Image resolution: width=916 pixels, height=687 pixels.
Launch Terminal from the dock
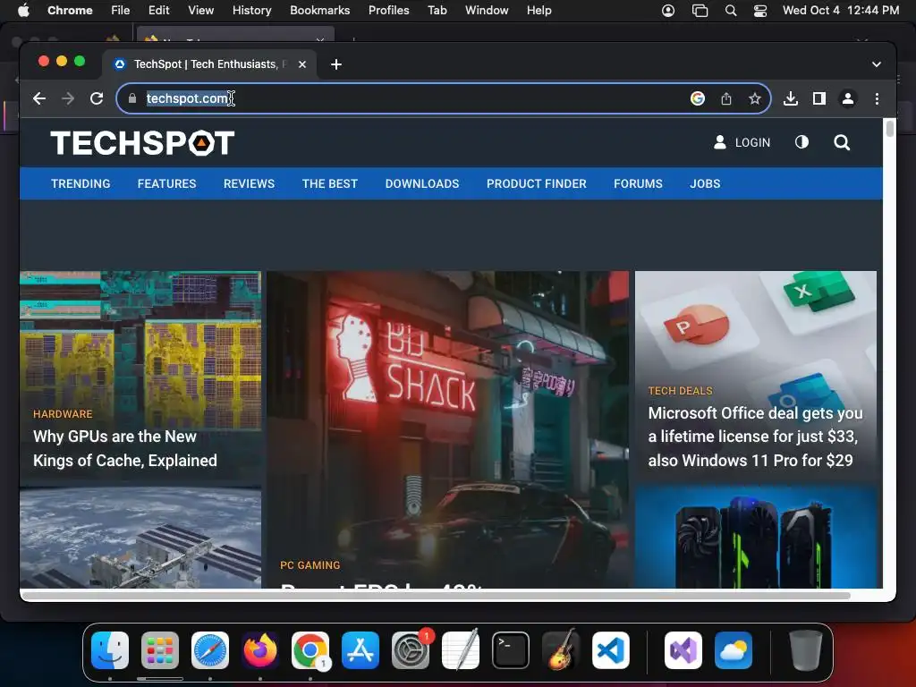[x=511, y=650]
